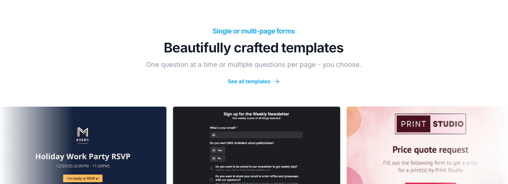The height and width of the screenshot is (184, 508).
Task: Click the I'm ready to RSVP button
Action: click(83, 178)
